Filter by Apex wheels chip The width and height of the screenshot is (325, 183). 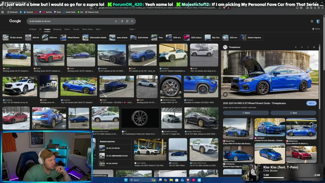point(119,38)
